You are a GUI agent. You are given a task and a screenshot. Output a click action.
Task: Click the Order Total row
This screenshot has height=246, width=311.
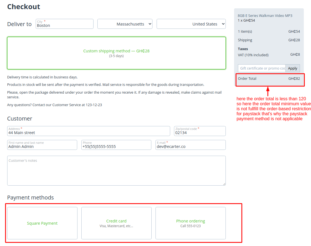(x=269, y=79)
